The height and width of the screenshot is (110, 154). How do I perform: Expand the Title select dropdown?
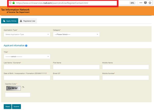tap(27, 56)
